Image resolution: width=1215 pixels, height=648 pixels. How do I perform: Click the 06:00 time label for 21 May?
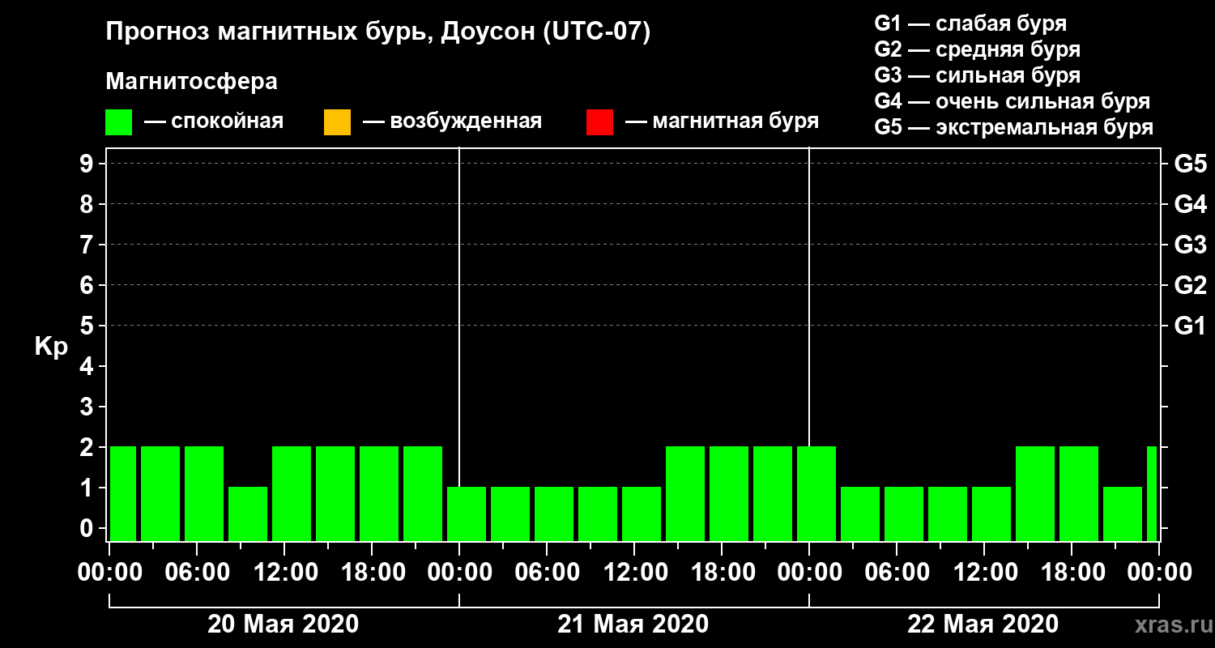tap(547, 573)
